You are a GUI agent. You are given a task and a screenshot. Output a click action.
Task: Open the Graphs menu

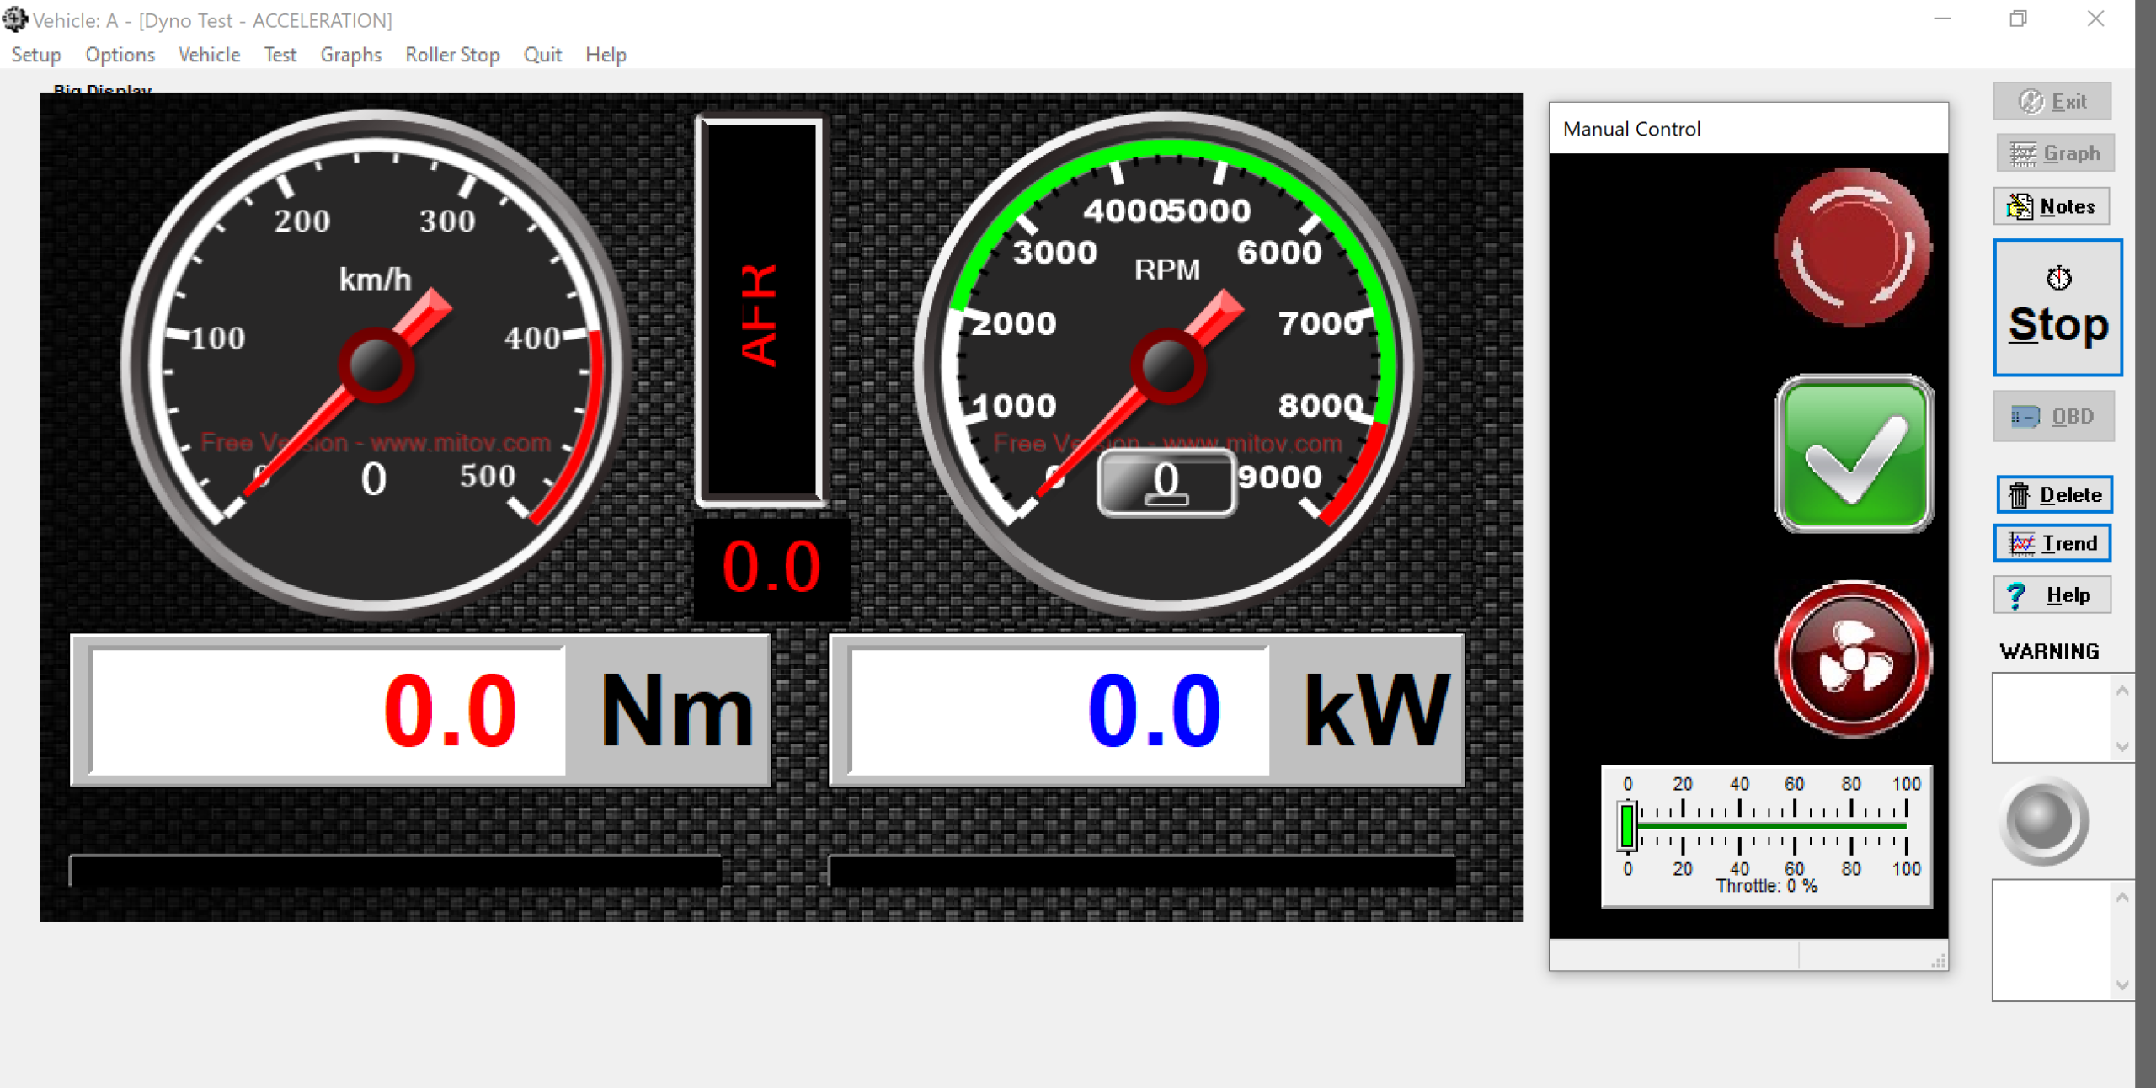[x=350, y=55]
